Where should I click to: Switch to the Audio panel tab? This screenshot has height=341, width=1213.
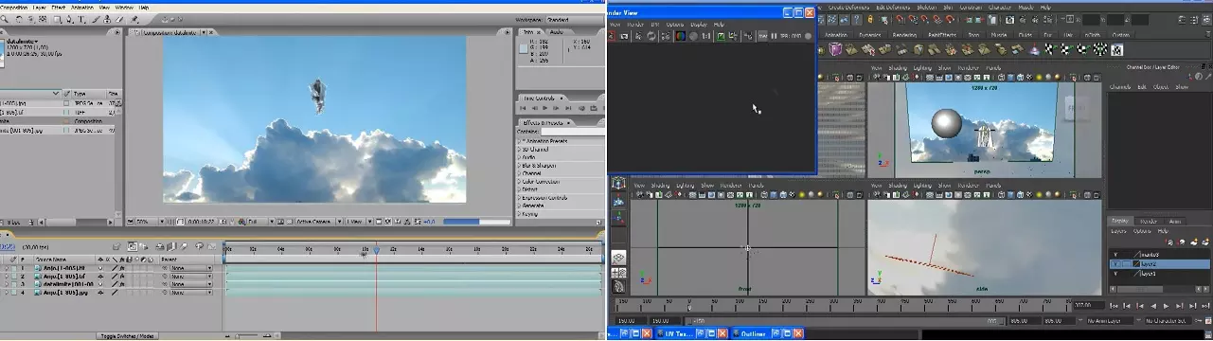click(556, 31)
